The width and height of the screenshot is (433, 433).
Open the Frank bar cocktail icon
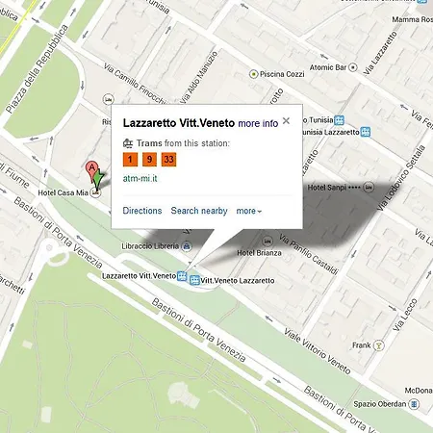(379, 345)
